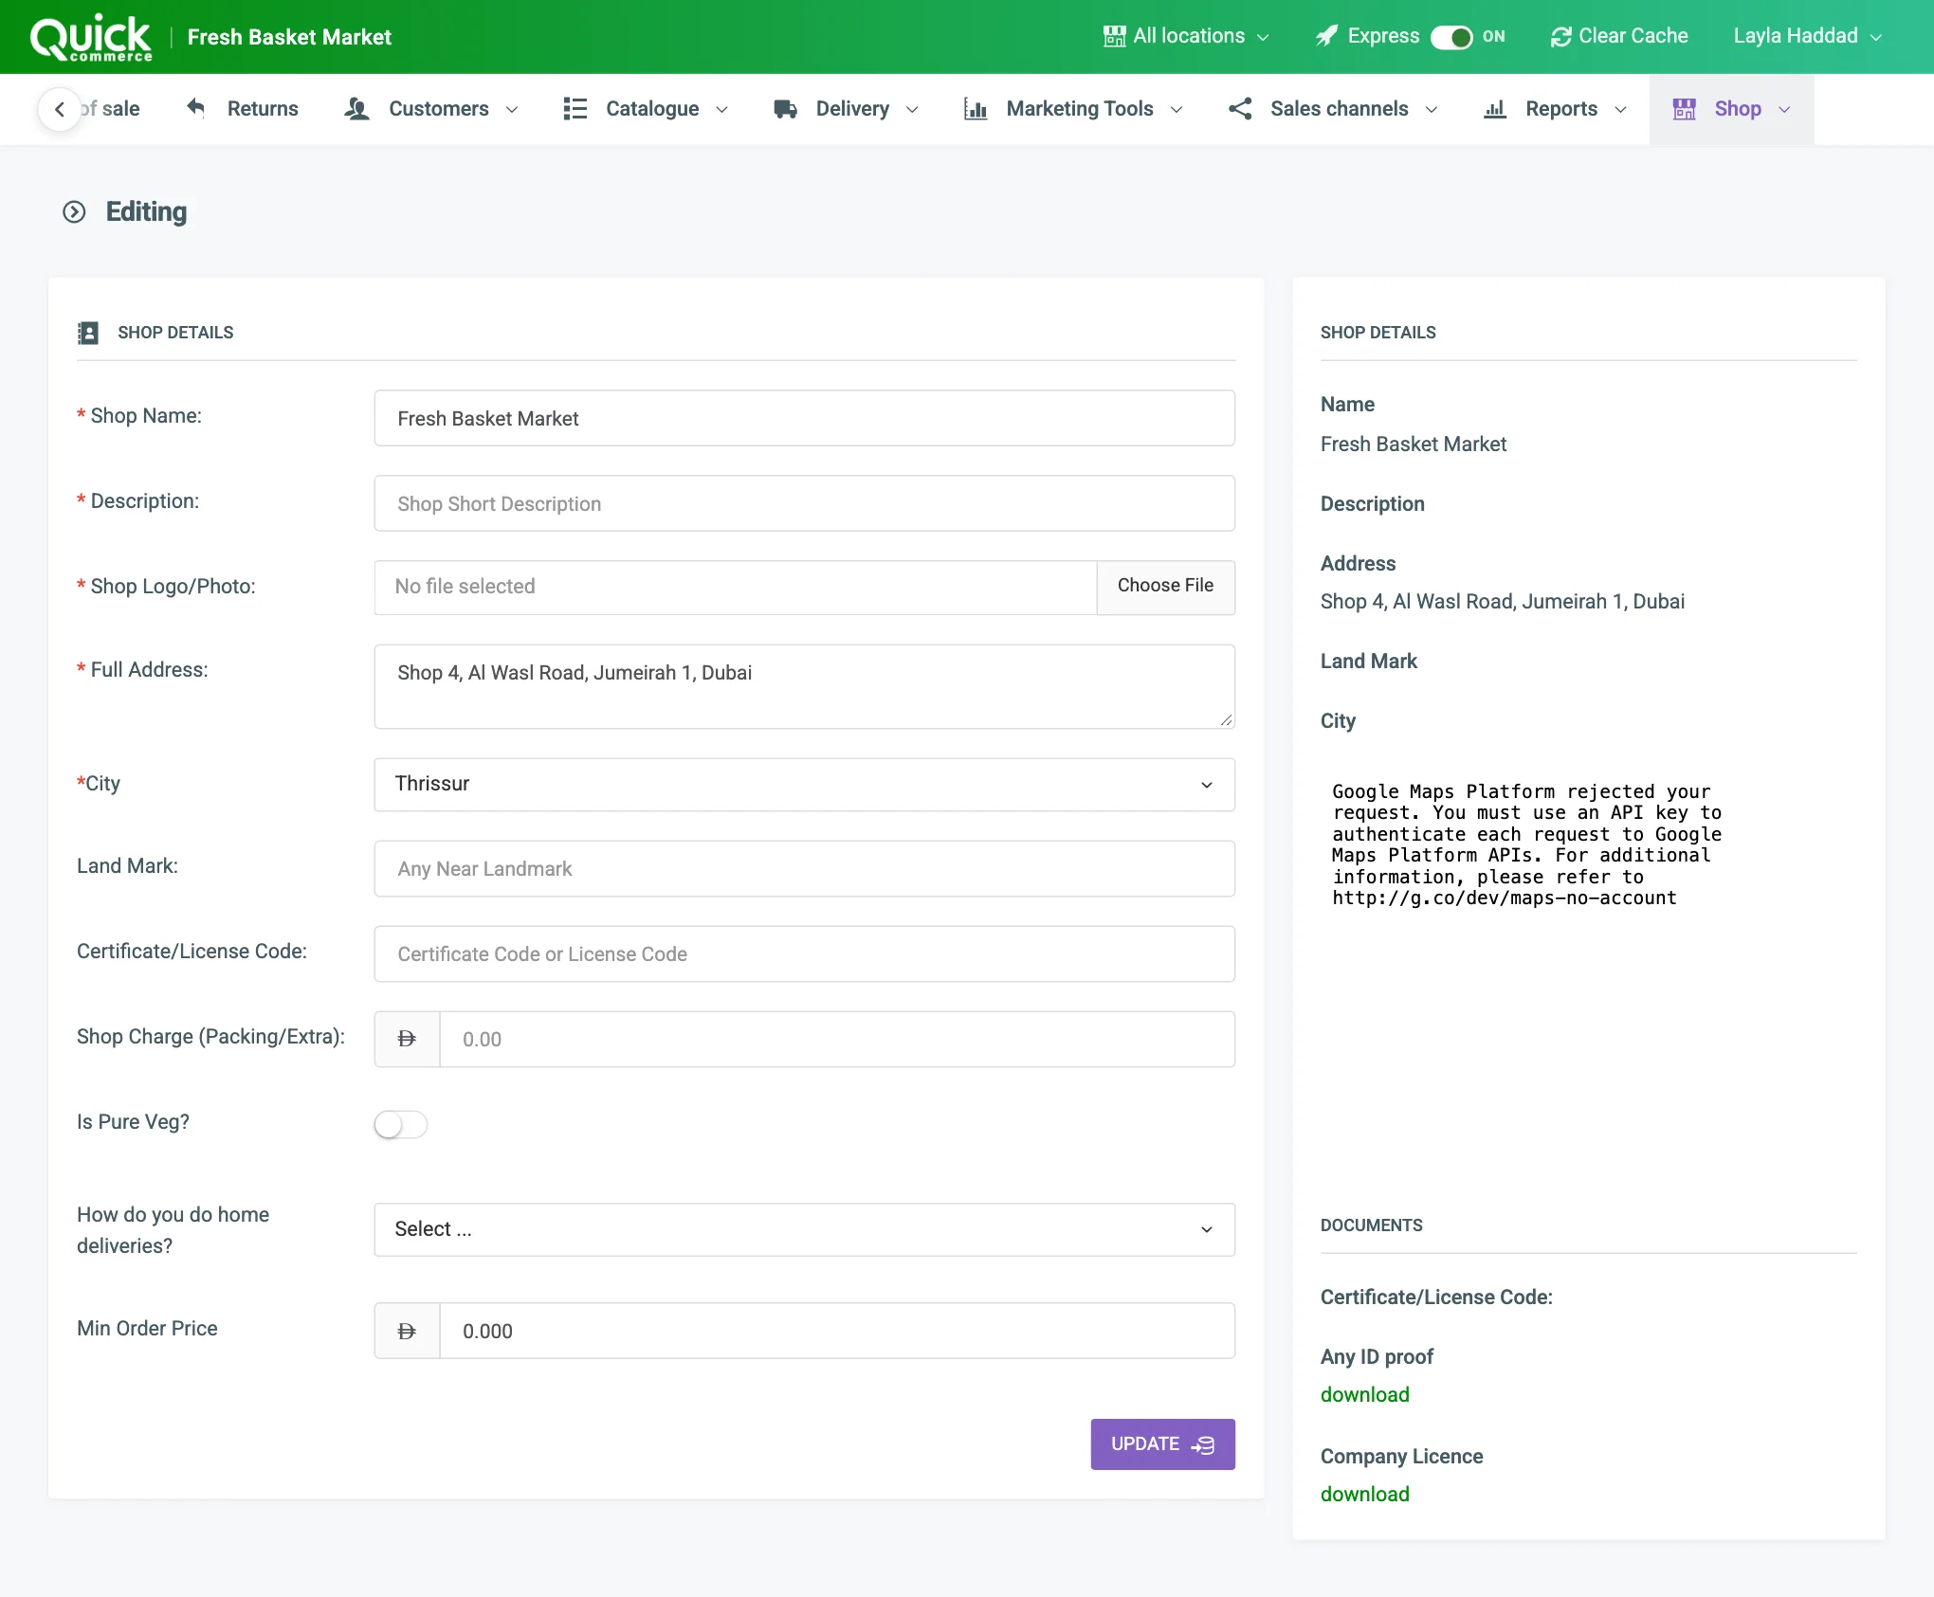Screen dimensions: 1934x1597
Task: Click the Certificate/License Code input field
Action: tap(805, 953)
